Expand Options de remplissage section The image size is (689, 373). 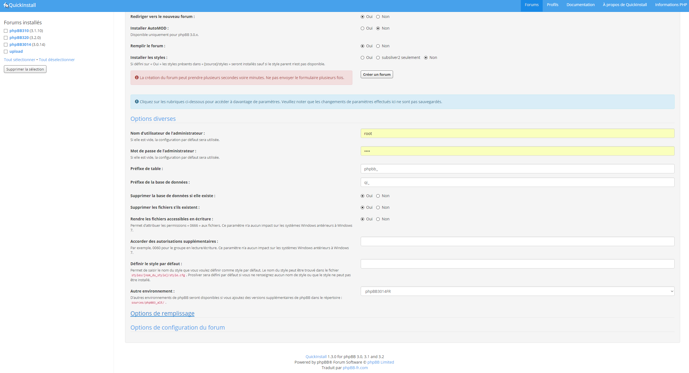tap(162, 313)
